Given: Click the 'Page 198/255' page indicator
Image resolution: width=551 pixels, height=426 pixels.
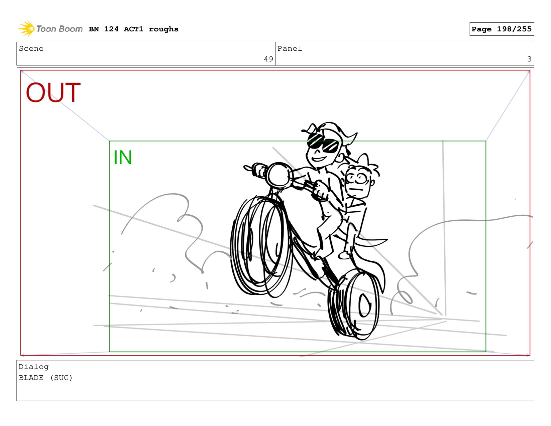Looking at the screenshot, I should (x=502, y=29).
